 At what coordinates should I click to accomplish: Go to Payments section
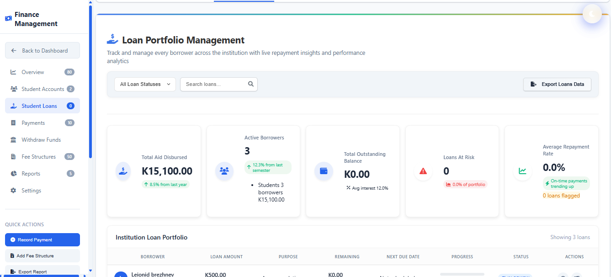point(33,123)
